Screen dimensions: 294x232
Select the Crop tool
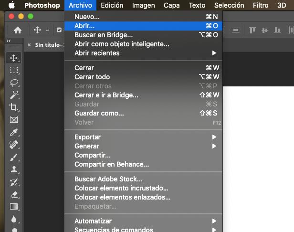click(14, 107)
